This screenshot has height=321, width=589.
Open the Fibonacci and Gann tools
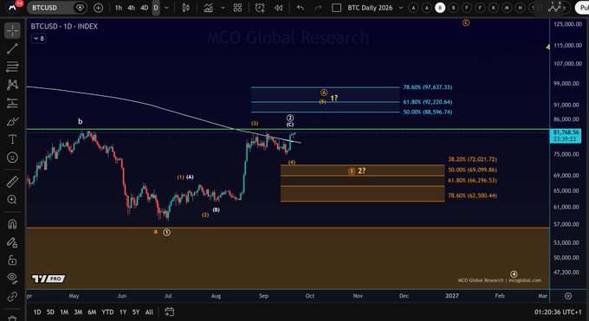[x=12, y=67]
